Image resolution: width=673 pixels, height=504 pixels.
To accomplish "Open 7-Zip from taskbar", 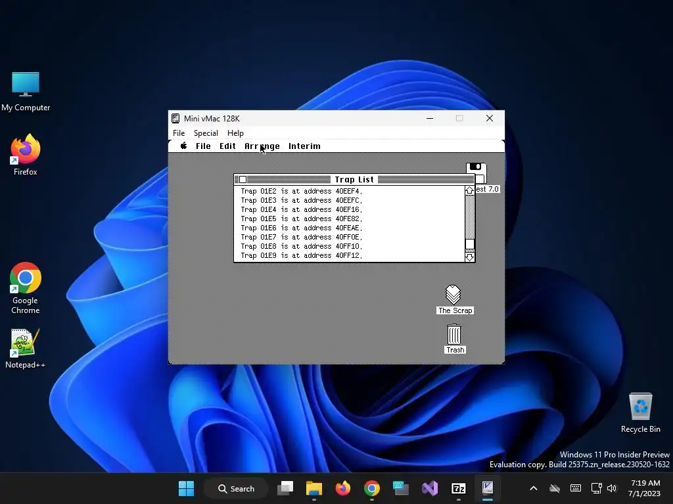I will click(458, 488).
